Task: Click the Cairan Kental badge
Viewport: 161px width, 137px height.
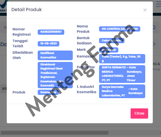Action: click(112, 41)
